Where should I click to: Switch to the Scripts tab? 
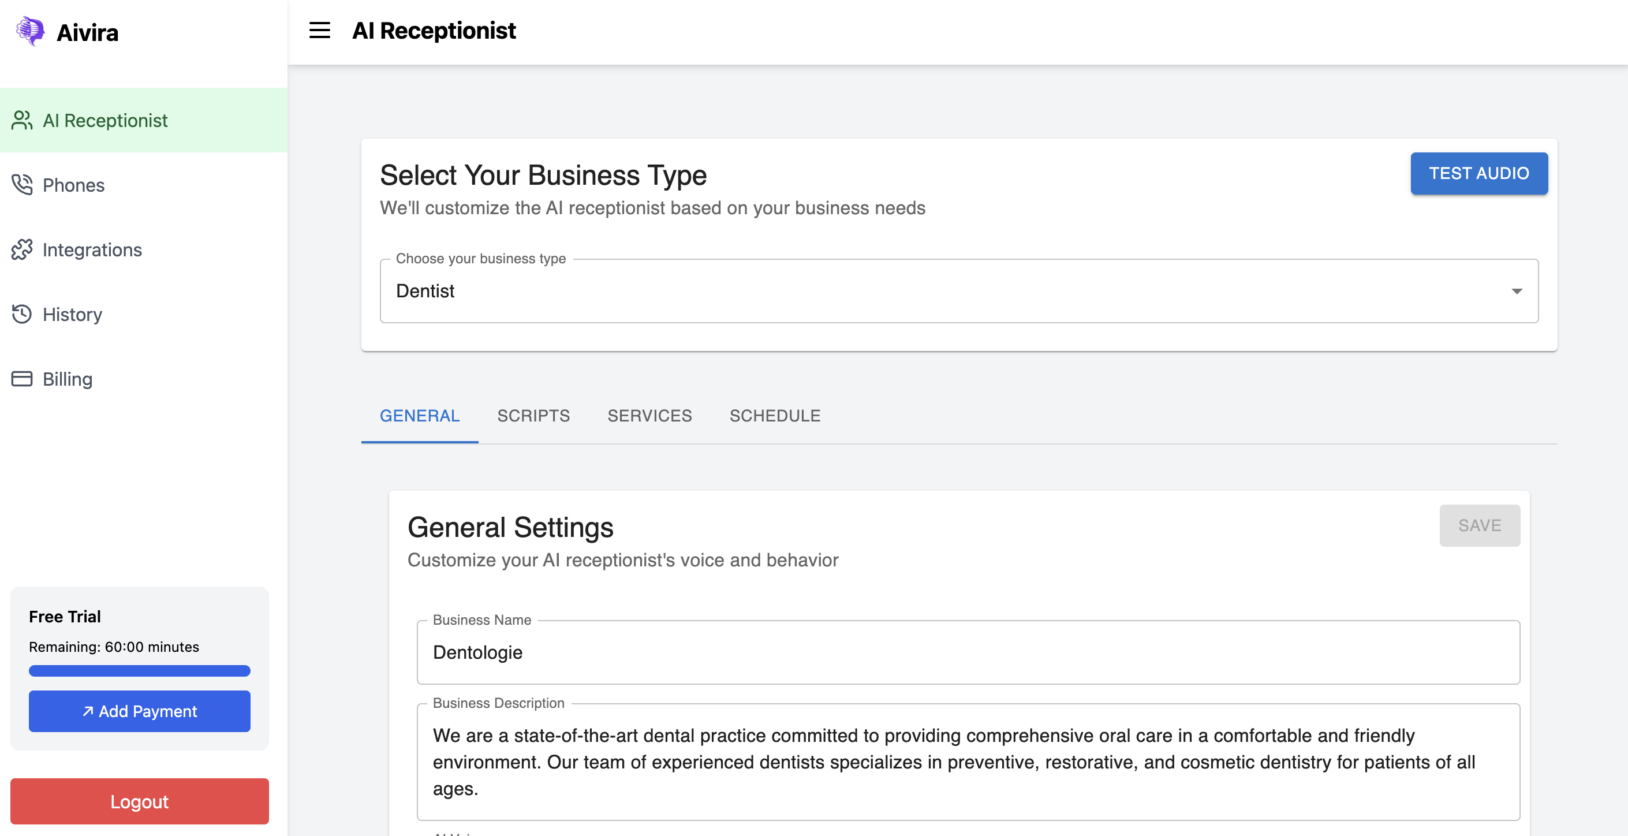click(x=533, y=416)
